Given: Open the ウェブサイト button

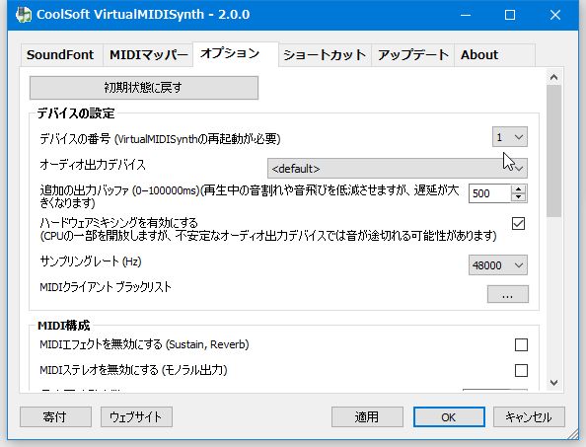Looking at the screenshot, I should [136, 416].
